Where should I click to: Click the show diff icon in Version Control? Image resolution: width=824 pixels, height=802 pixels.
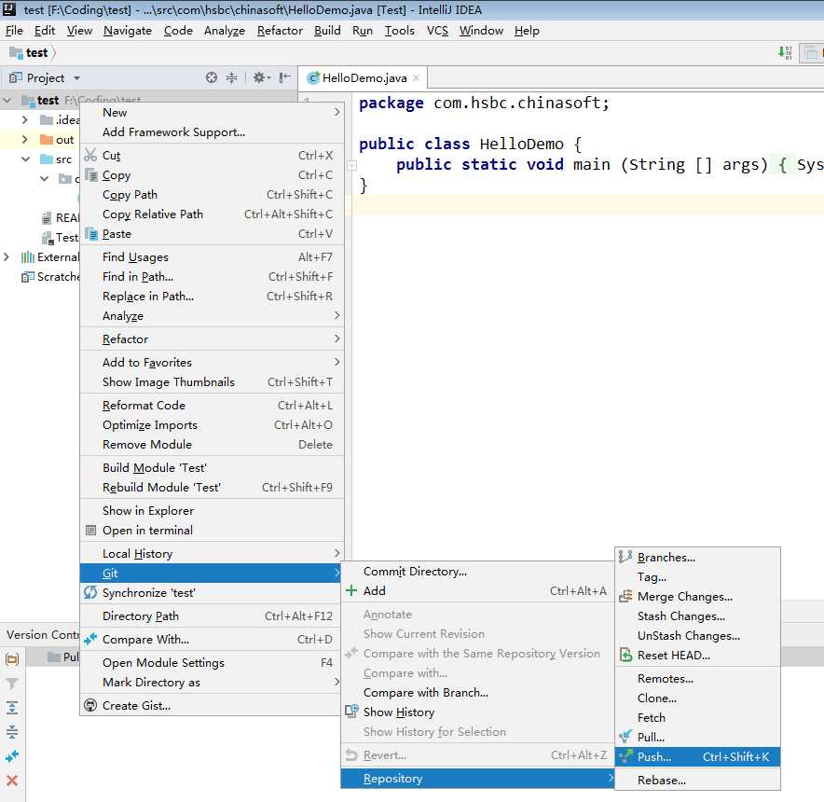point(12,756)
